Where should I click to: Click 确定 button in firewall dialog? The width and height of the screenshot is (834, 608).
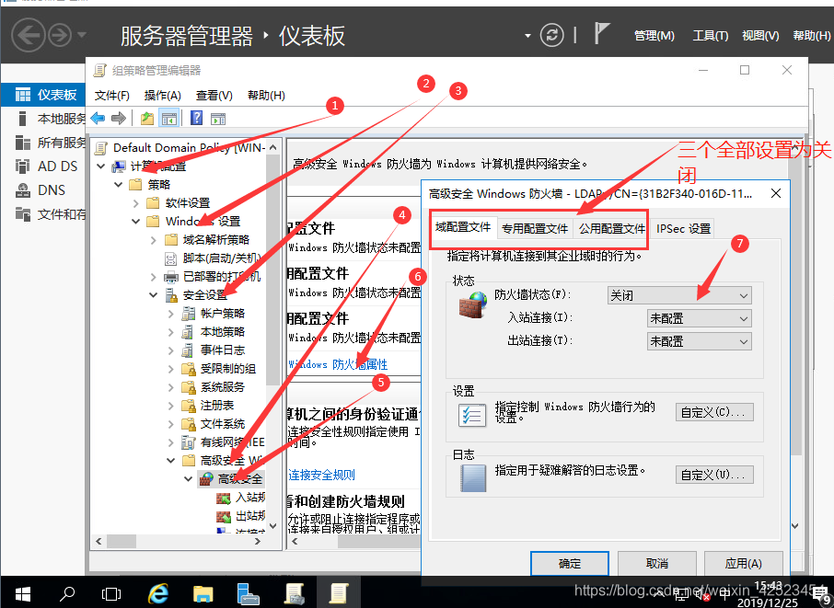[x=570, y=563]
